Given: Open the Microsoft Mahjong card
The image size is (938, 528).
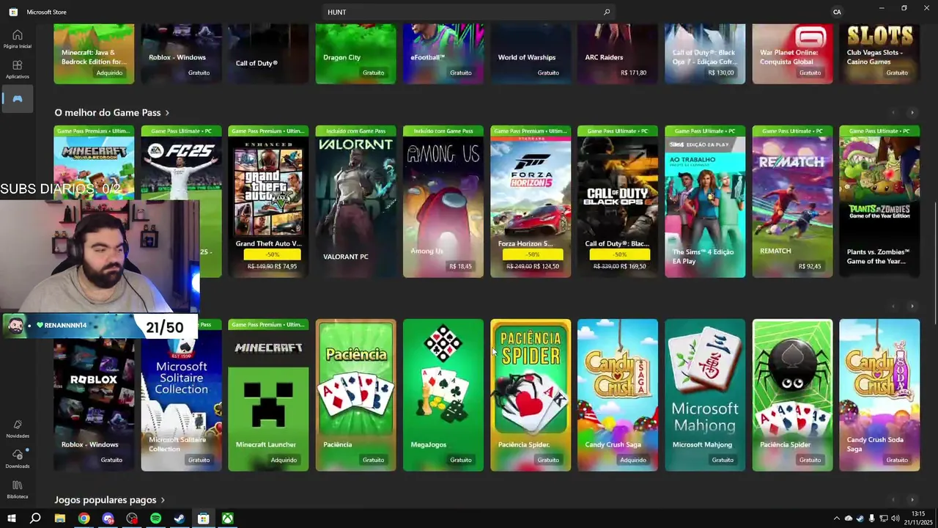Looking at the screenshot, I should coord(705,395).
